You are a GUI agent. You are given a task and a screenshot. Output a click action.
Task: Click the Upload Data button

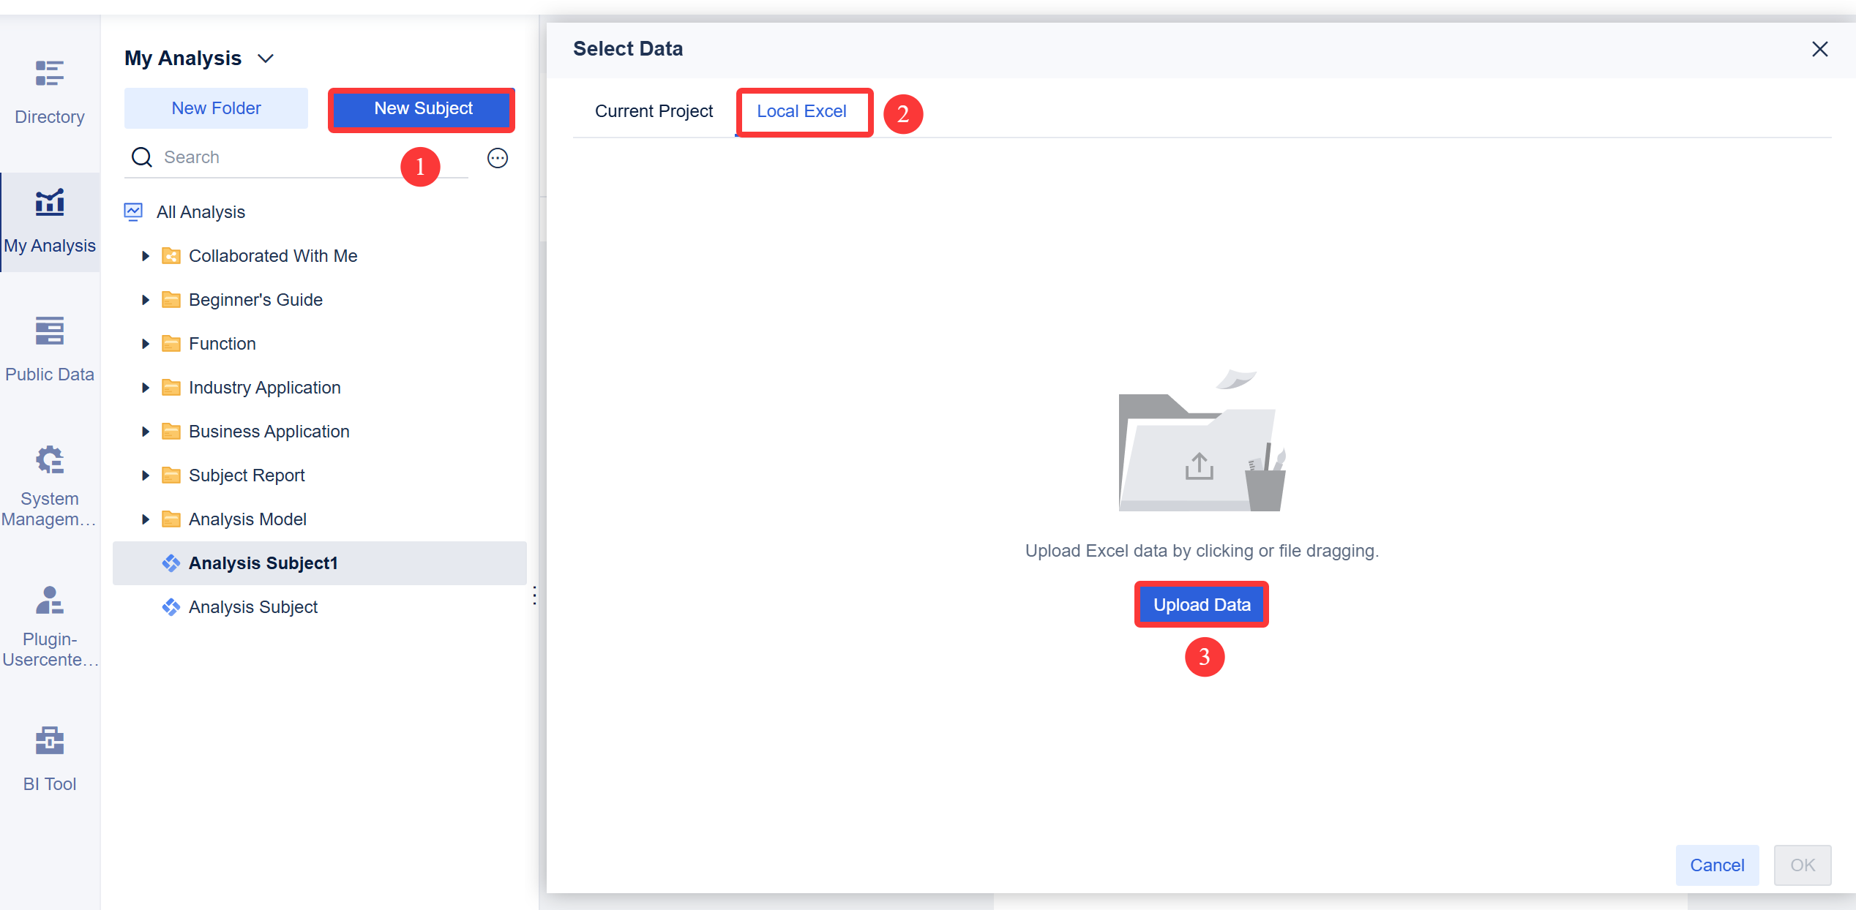[x=1201, y=604]
